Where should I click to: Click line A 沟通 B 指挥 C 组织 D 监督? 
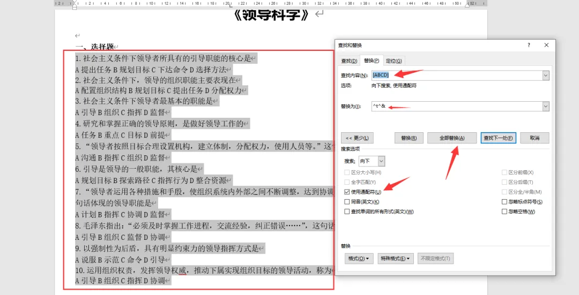coord(120,158)
